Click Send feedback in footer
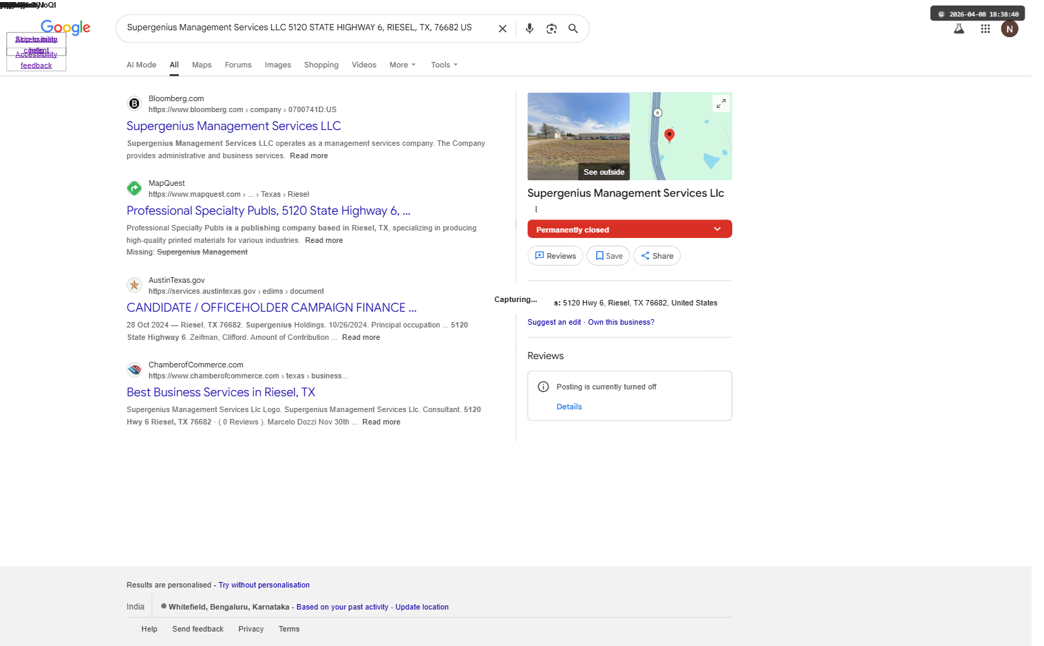 (198, 629)
